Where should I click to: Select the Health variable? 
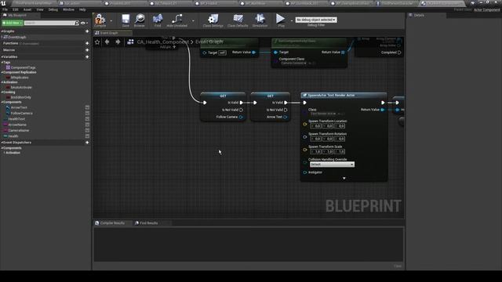point(13,136)
